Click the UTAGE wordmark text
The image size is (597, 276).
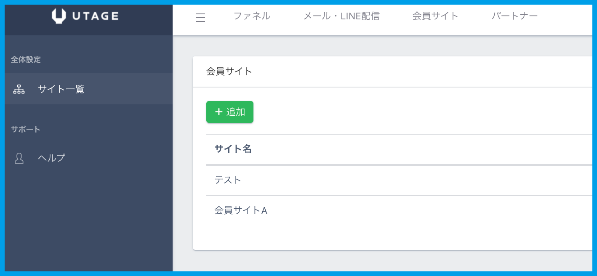(x=95, y=16)
